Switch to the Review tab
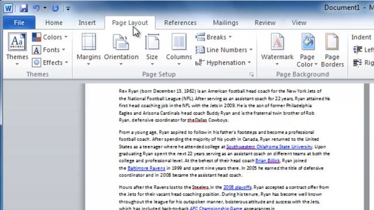This screenshot has height=210, width=374. (x=265, y=23)
